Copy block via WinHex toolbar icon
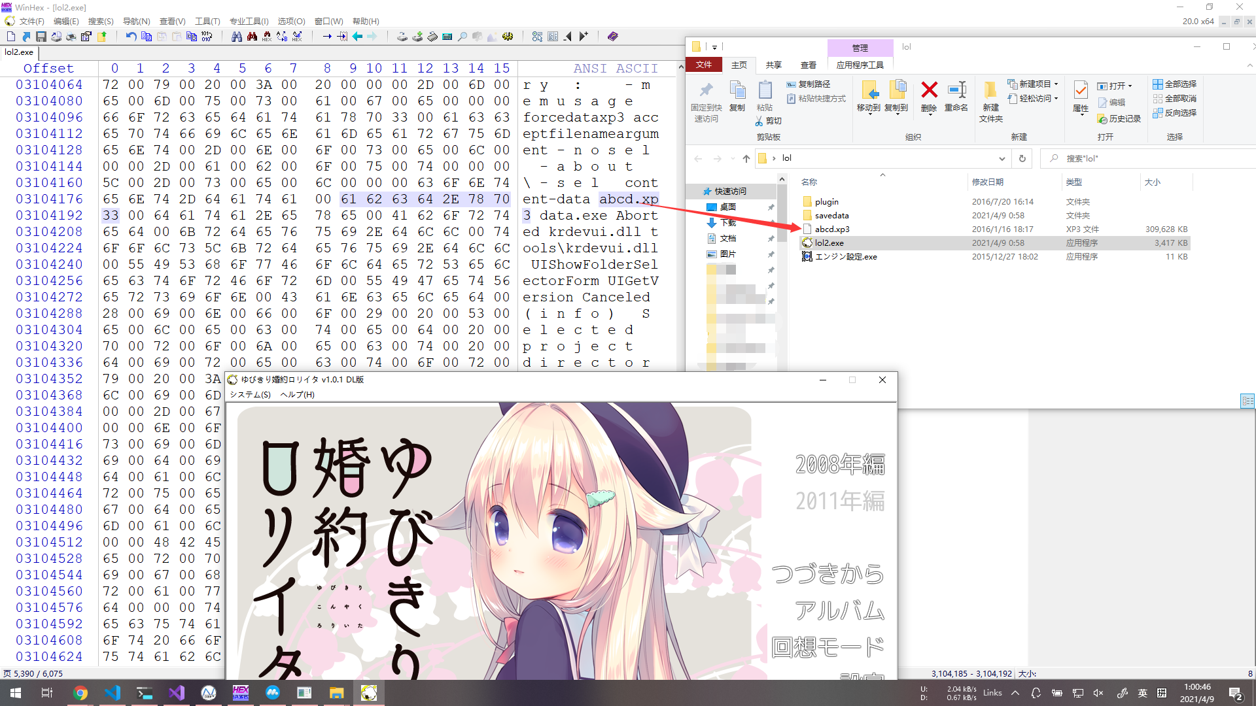Screen dimensions: 1256x706 pyautogui.click(x=146, y=37)
